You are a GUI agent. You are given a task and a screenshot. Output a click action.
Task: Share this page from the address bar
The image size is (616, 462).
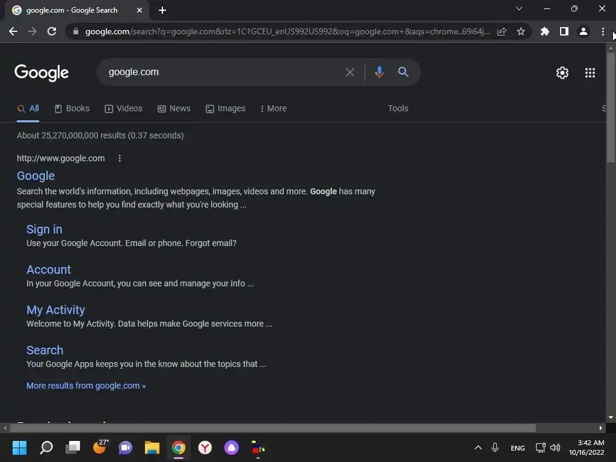(502, 31)
